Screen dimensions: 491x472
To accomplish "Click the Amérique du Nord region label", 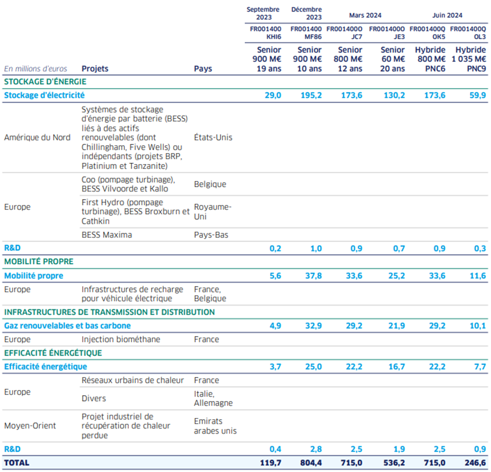I will tap(37, 137).
